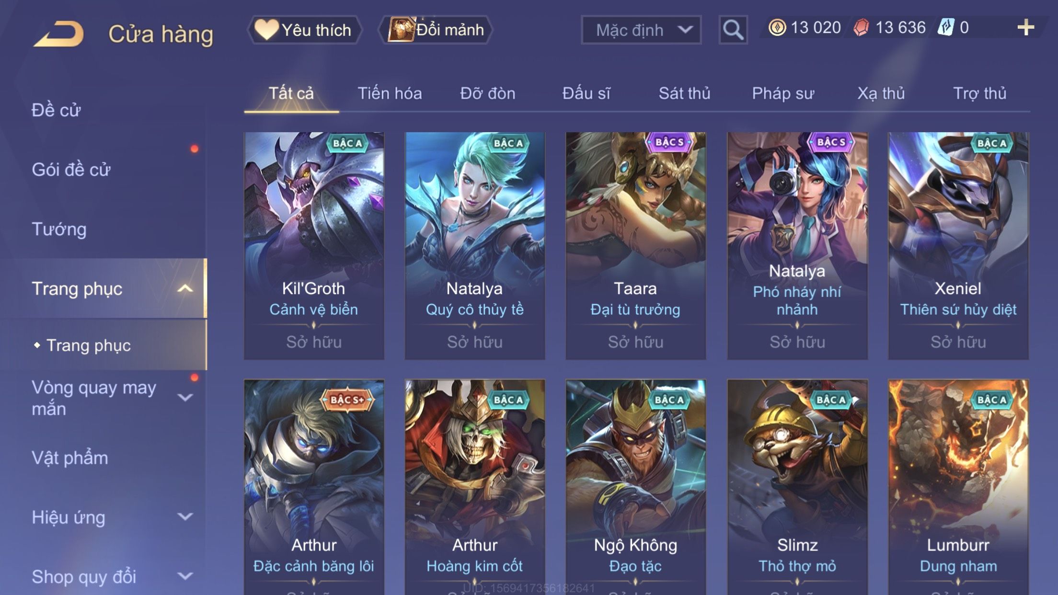
Task: Switch to the Tiến hóa tab
Action: 390,93
